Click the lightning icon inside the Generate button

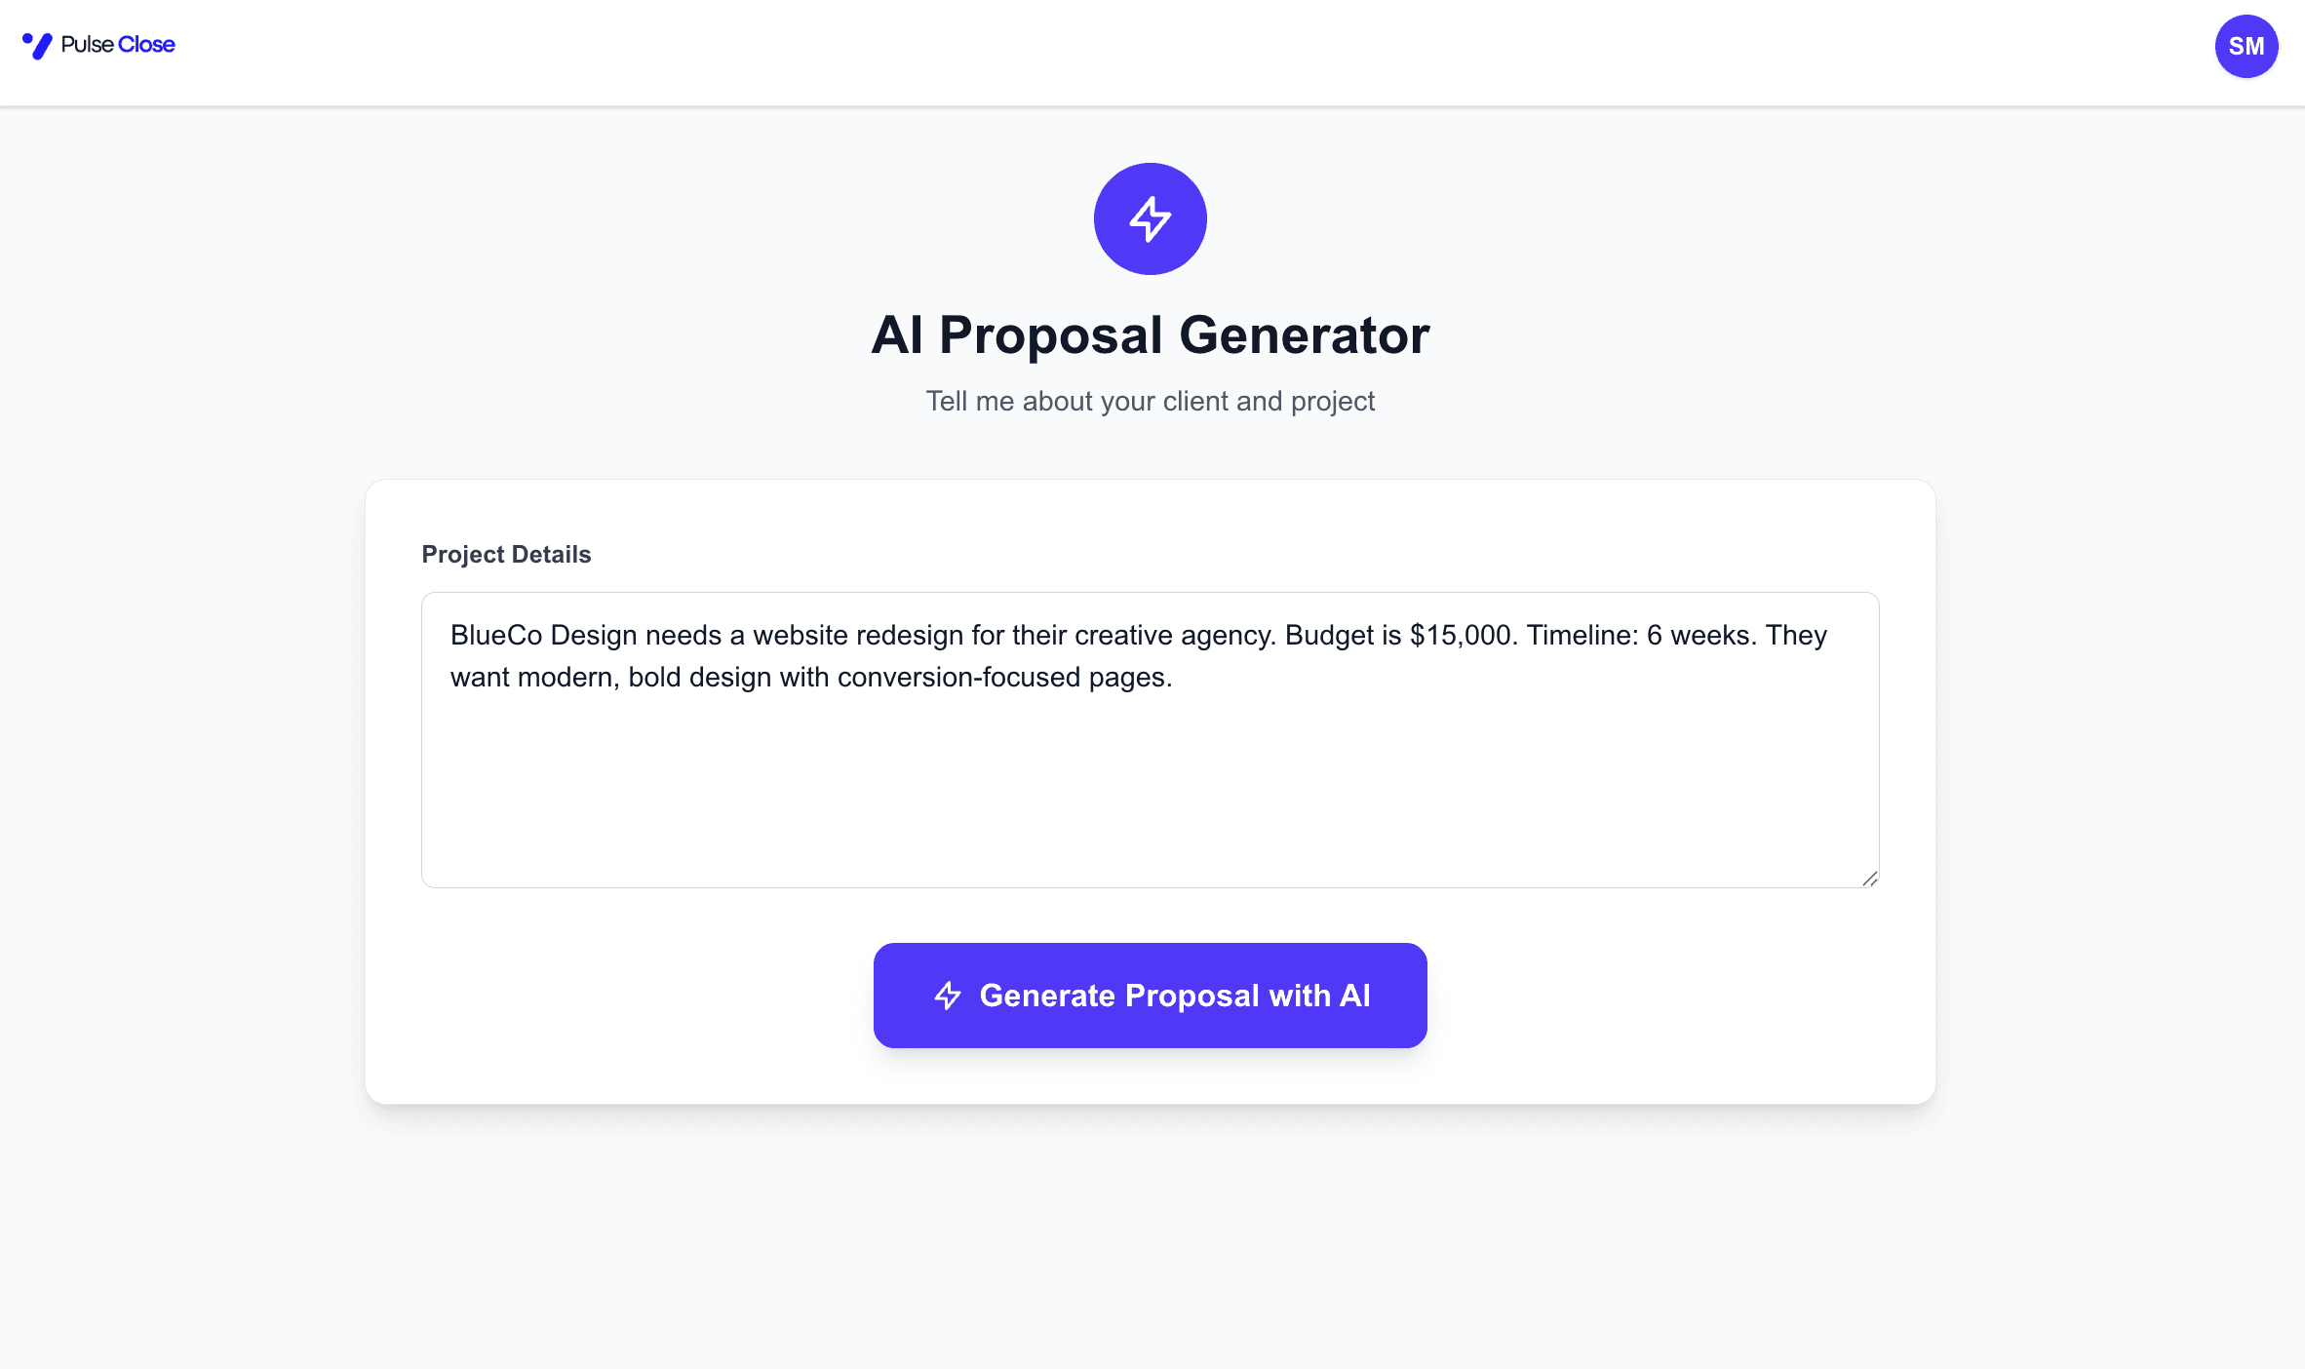tap(948, 996)
